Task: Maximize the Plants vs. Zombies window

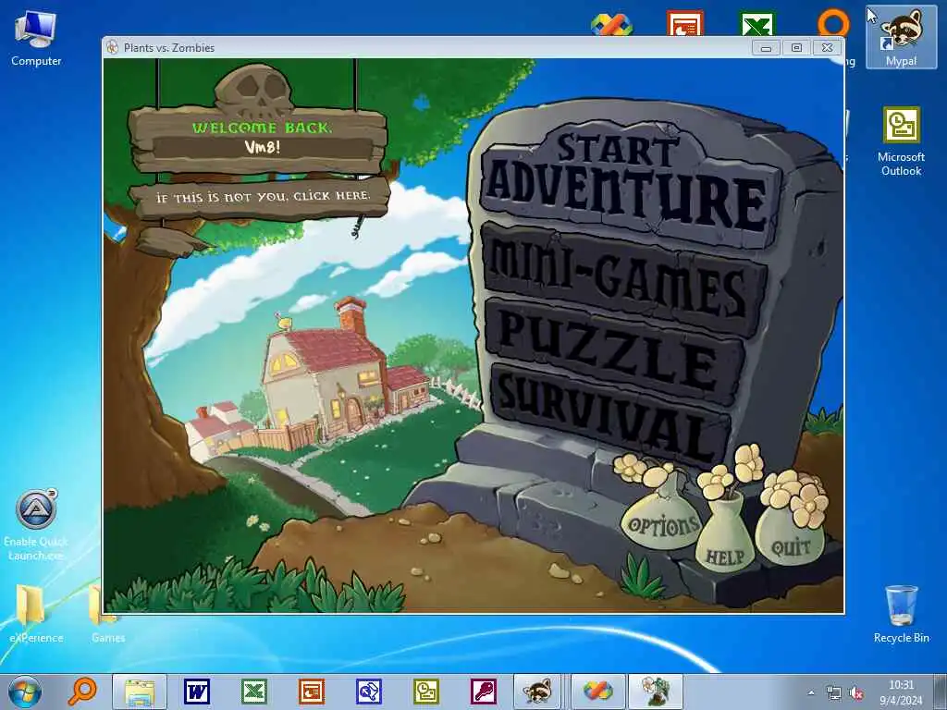Action: pyautogui.click(x=796, y=48)
